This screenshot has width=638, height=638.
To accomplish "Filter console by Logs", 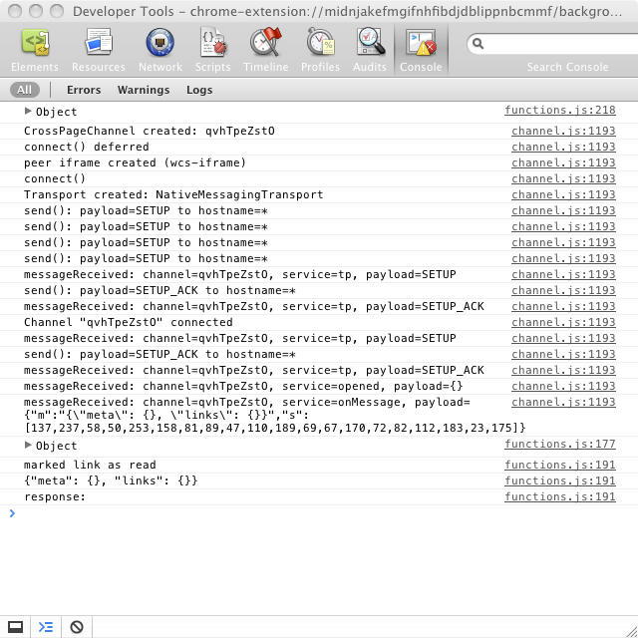I will tap(199, 90).
